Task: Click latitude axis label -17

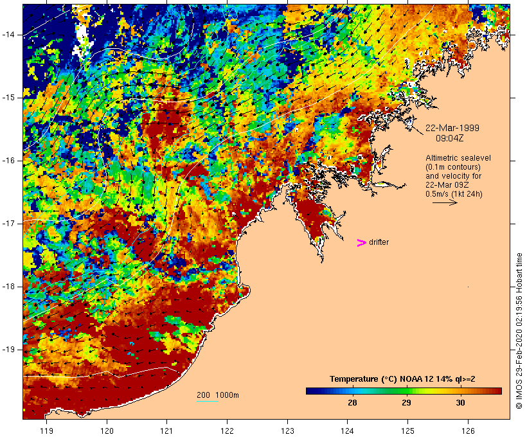Action: pos(8,224)
